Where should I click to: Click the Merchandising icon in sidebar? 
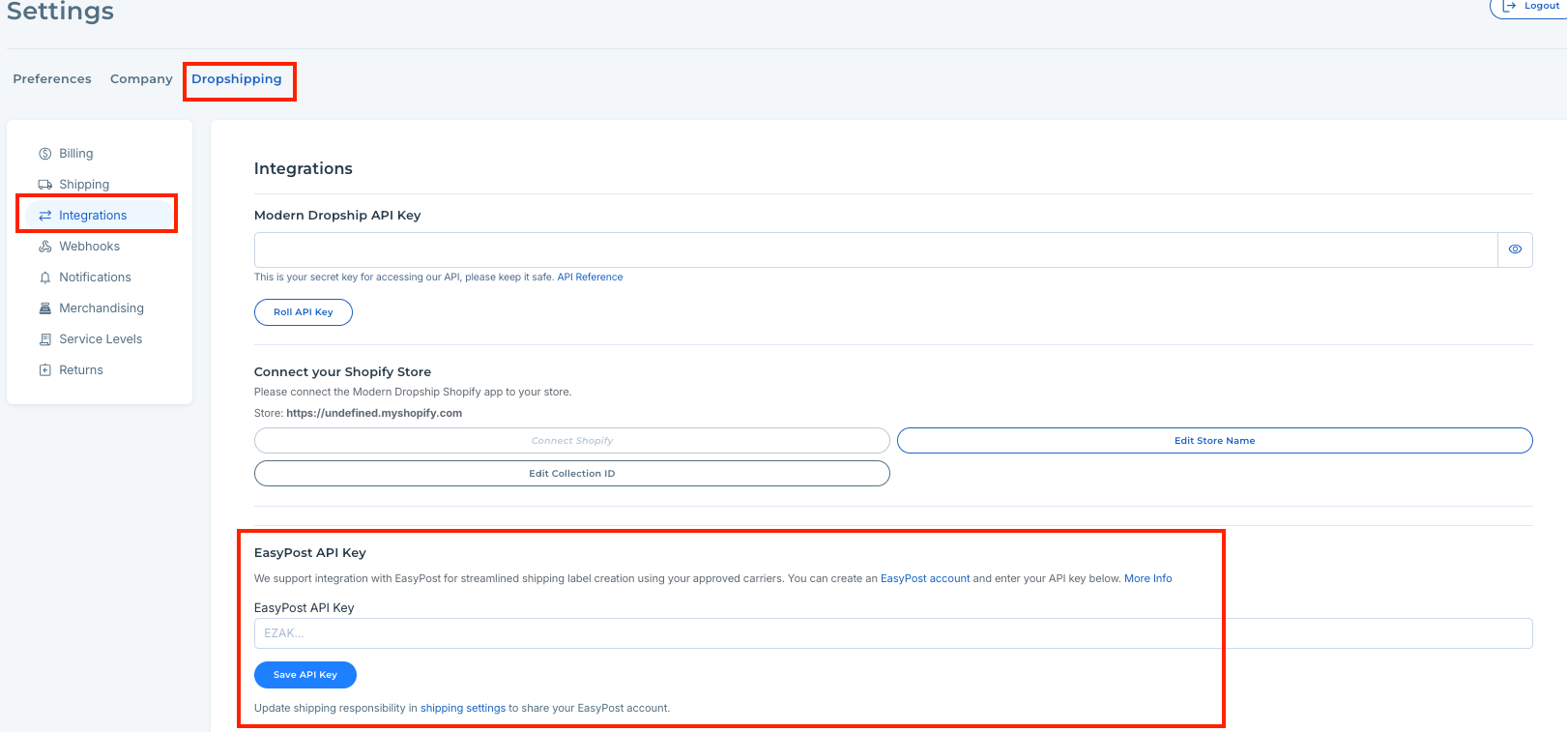[44, 308]
